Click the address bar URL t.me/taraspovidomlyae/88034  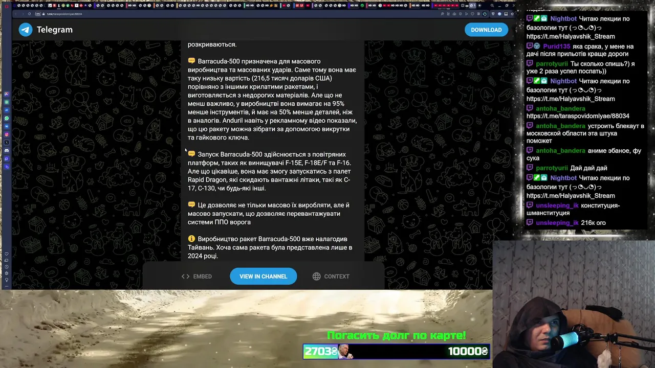(x=64, y=14)
